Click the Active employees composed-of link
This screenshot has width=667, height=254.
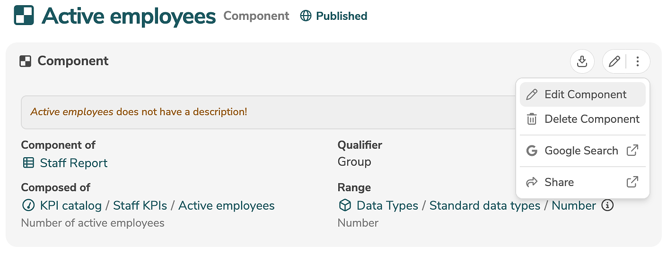[226, 206]
